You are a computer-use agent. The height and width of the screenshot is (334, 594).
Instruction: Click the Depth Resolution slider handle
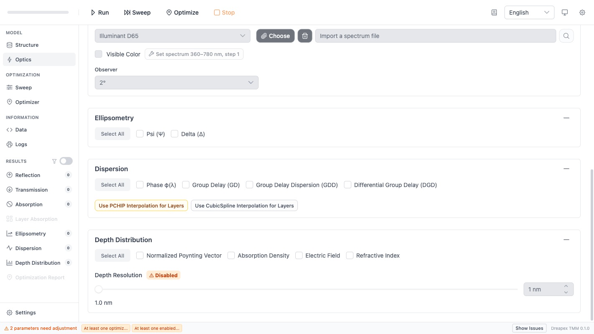pyautogui.click(x=99, y=289)
